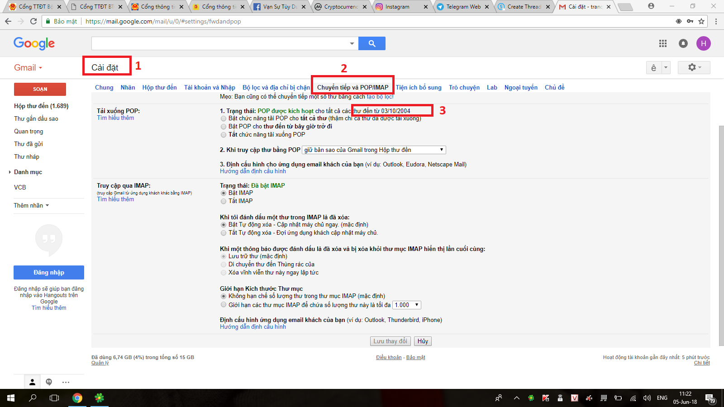Open the 'Tài khoản và Nhập' tab
Image resolution: width=724 pixels, height=407 pixels.
[210, 87]
